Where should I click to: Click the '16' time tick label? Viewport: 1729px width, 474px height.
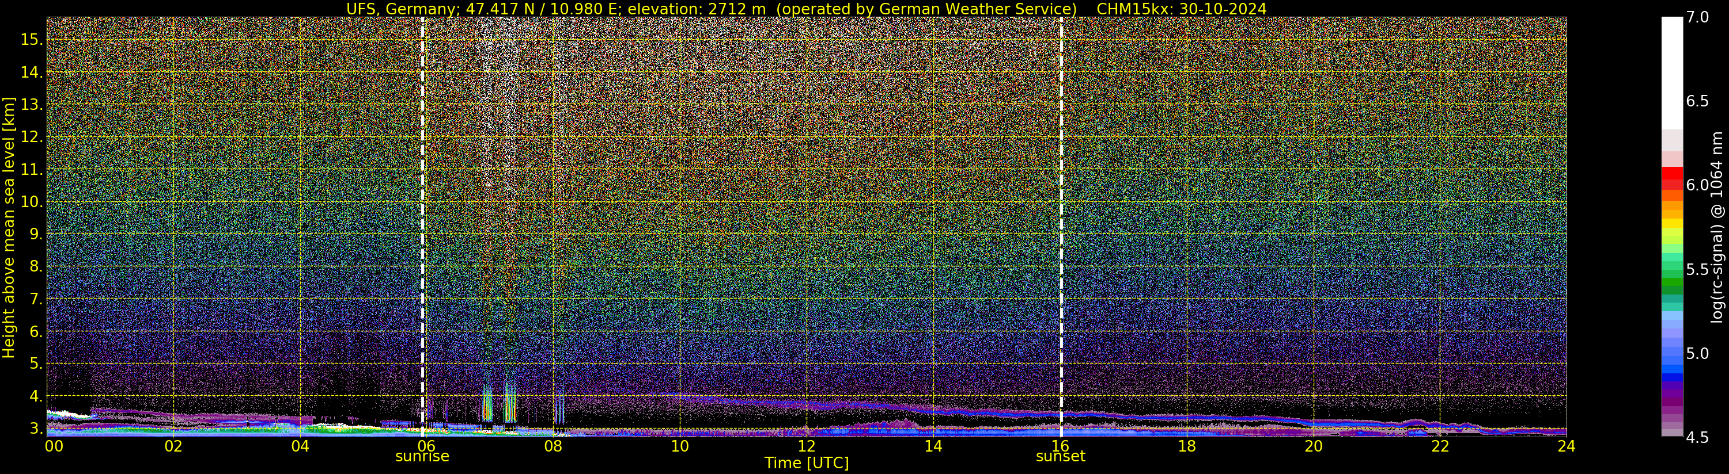click(1060, 445)
